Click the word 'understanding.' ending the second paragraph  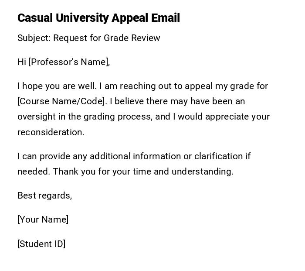[202, 172]
